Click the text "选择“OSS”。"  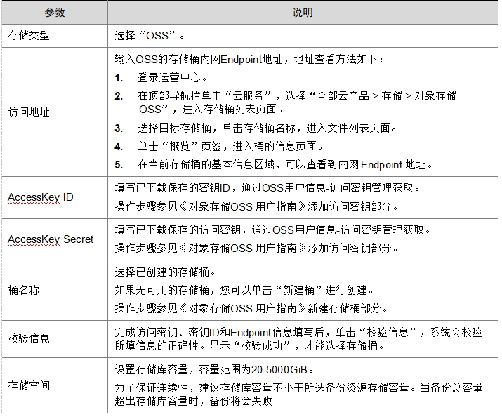pyautogui.click(x=150, y=36)
